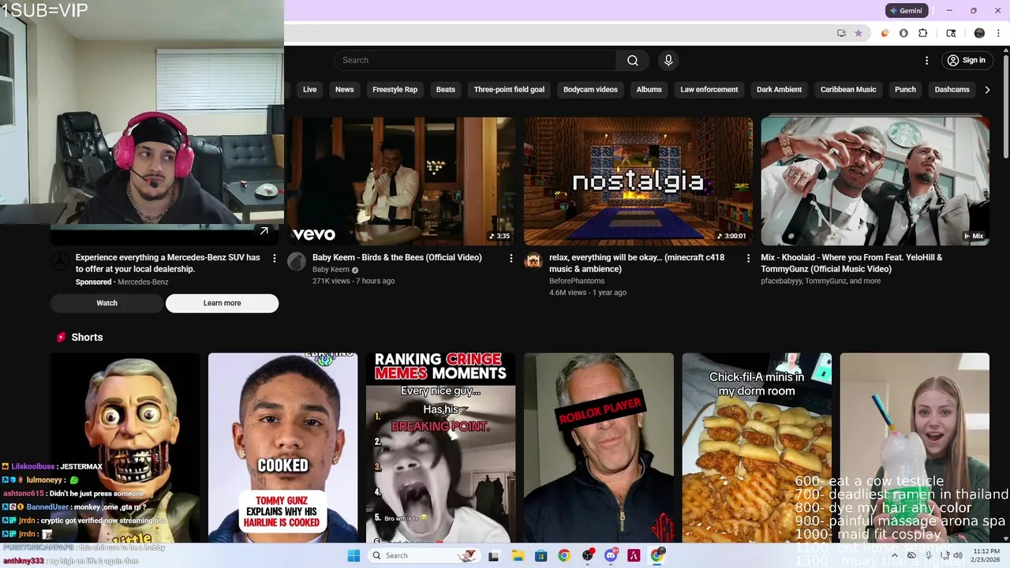Viewport: 1010px width, 568px height.
Task: Select the Freestyle Rap chip
Action: [395, 89]
